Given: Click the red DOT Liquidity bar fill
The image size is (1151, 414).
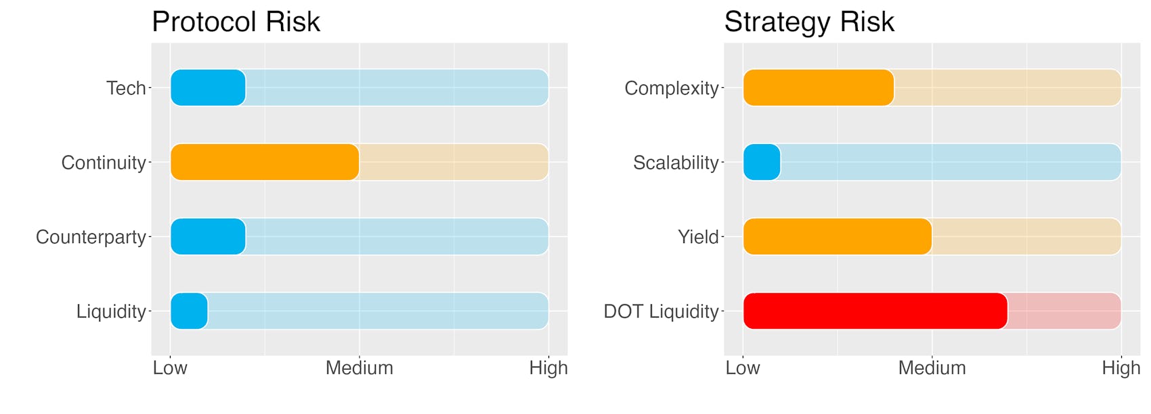Looking at the screenshot, I should [x=875, y=310].
